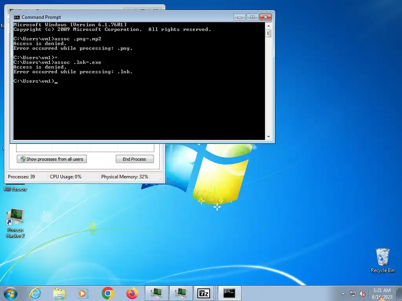
Task: Open Google Chrome from the taskbar
Action: point(108,293)
